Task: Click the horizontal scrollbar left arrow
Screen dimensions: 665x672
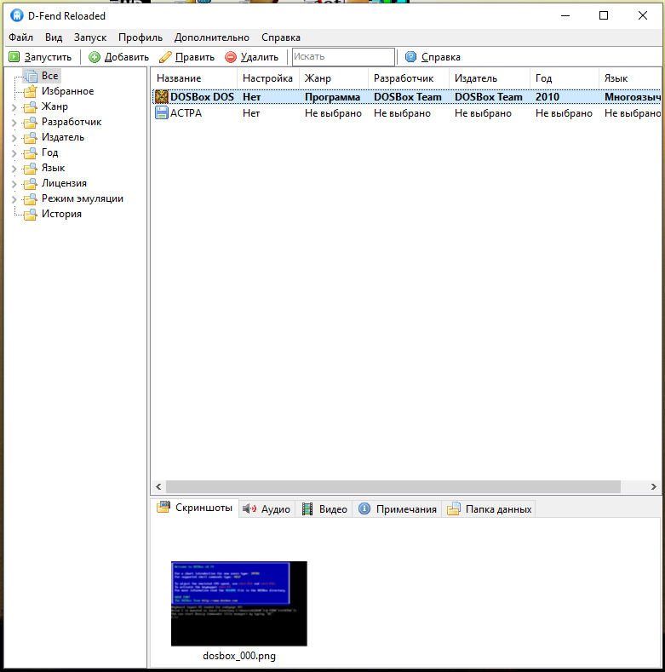Action: tap(158, 486)
